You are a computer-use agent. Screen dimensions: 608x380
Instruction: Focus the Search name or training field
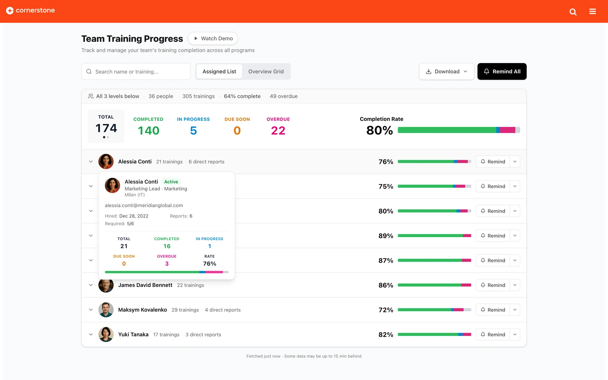point(136,71)
